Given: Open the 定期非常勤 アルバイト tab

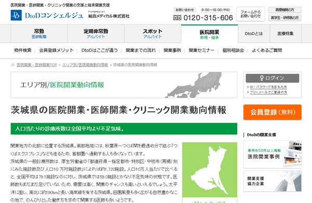Looking at the screenshot, I should 96,34.
